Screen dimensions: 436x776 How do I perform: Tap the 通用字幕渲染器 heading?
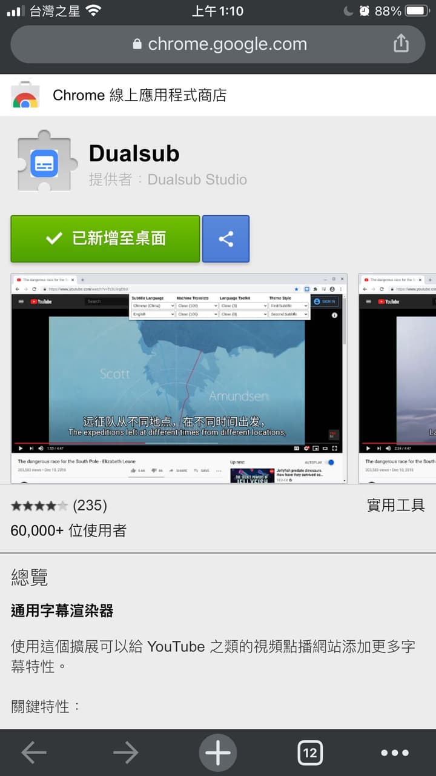(62, 611)
